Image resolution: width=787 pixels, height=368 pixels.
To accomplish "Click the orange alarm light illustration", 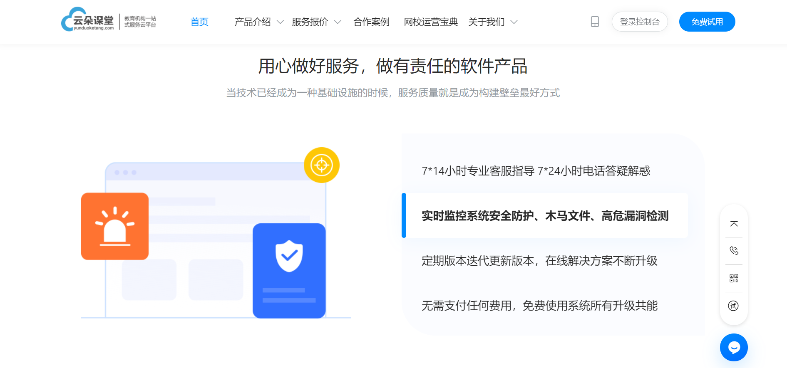I will [115, 226].
